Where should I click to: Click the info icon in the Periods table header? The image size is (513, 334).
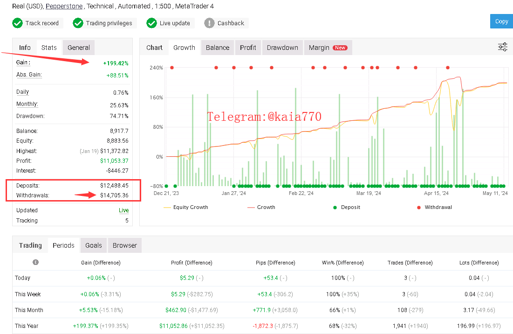click(36, 262)
